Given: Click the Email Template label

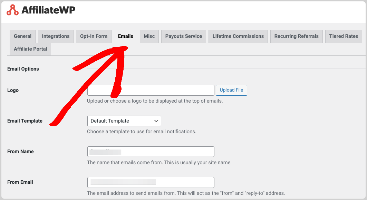Looking at the screenshot, I should 25,121.
